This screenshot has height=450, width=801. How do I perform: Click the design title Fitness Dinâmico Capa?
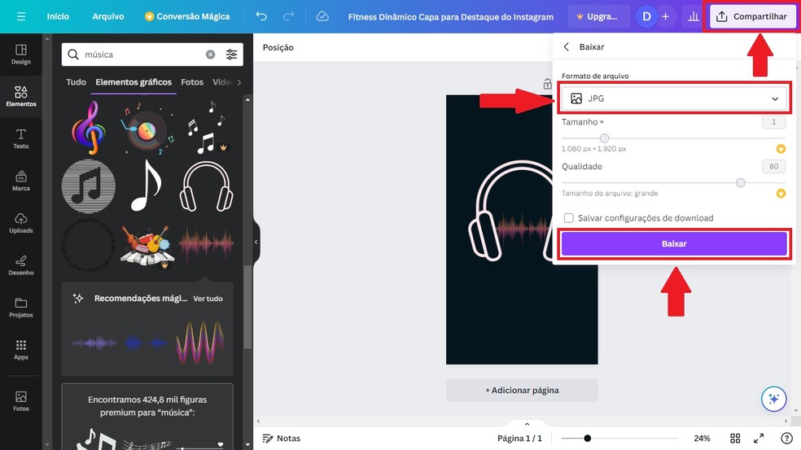pos(451,16)
